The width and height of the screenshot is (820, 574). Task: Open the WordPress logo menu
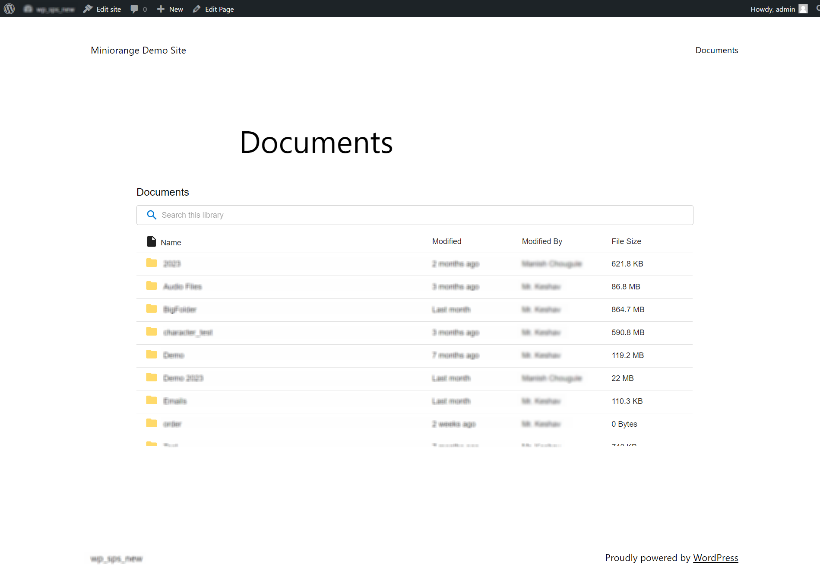[x=9, y=9]
